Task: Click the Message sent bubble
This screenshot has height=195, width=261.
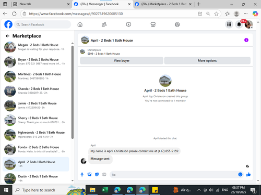Action: point(100,159)
